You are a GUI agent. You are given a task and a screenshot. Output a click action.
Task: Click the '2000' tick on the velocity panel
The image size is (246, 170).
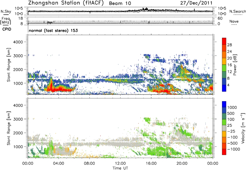point(18,133)
